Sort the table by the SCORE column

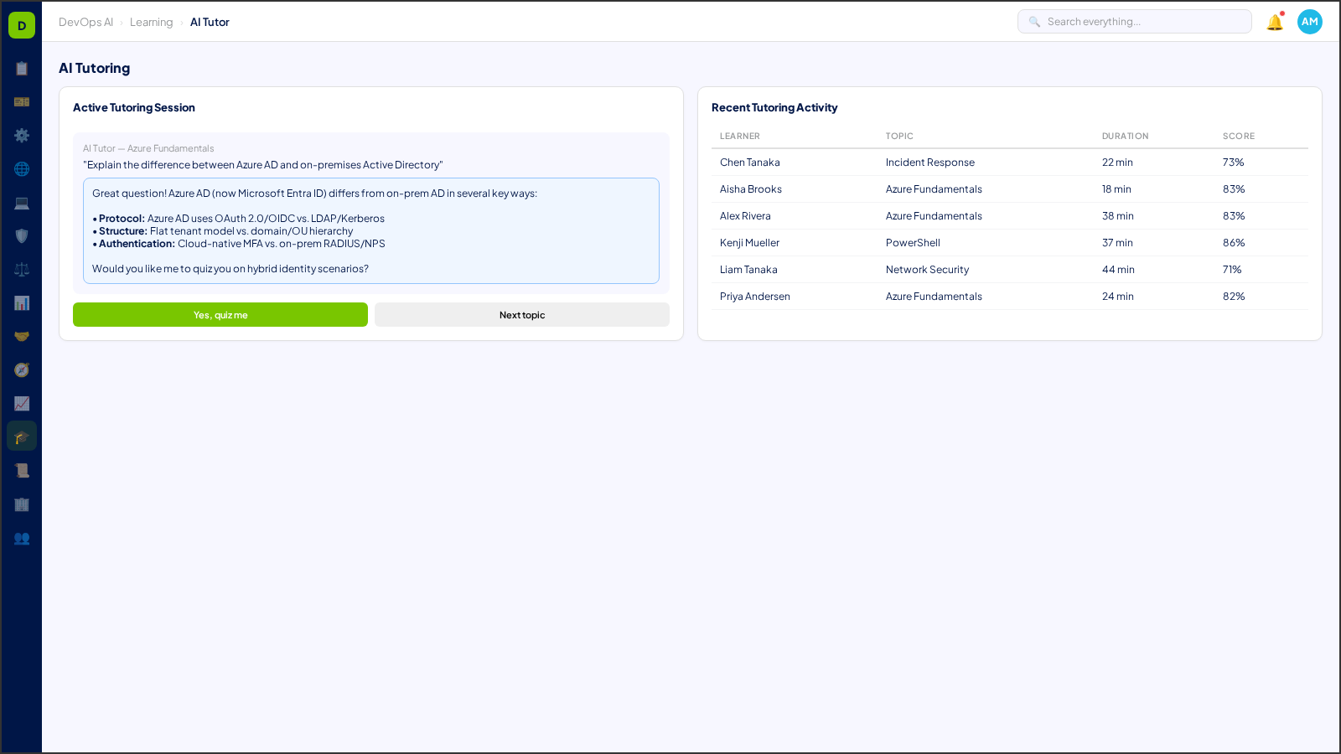pos(1238,136)
